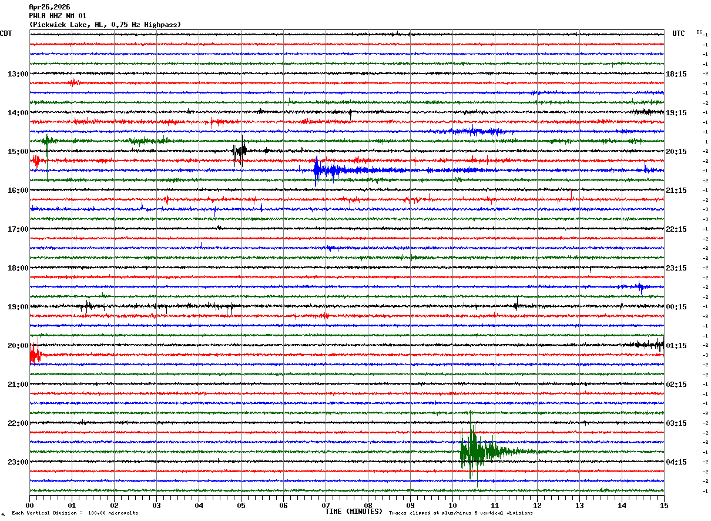Click the TIME (MINUTES) axis title
This screenshot has height=521, width=711.
pyautogui.click(x=354, y=512)
